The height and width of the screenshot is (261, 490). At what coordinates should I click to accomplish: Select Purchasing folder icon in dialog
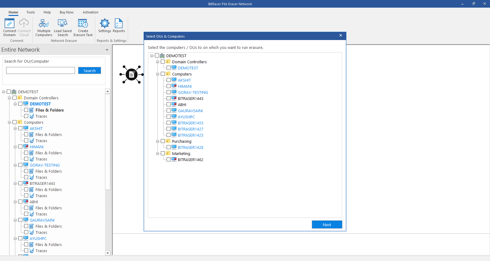point(168,141)
